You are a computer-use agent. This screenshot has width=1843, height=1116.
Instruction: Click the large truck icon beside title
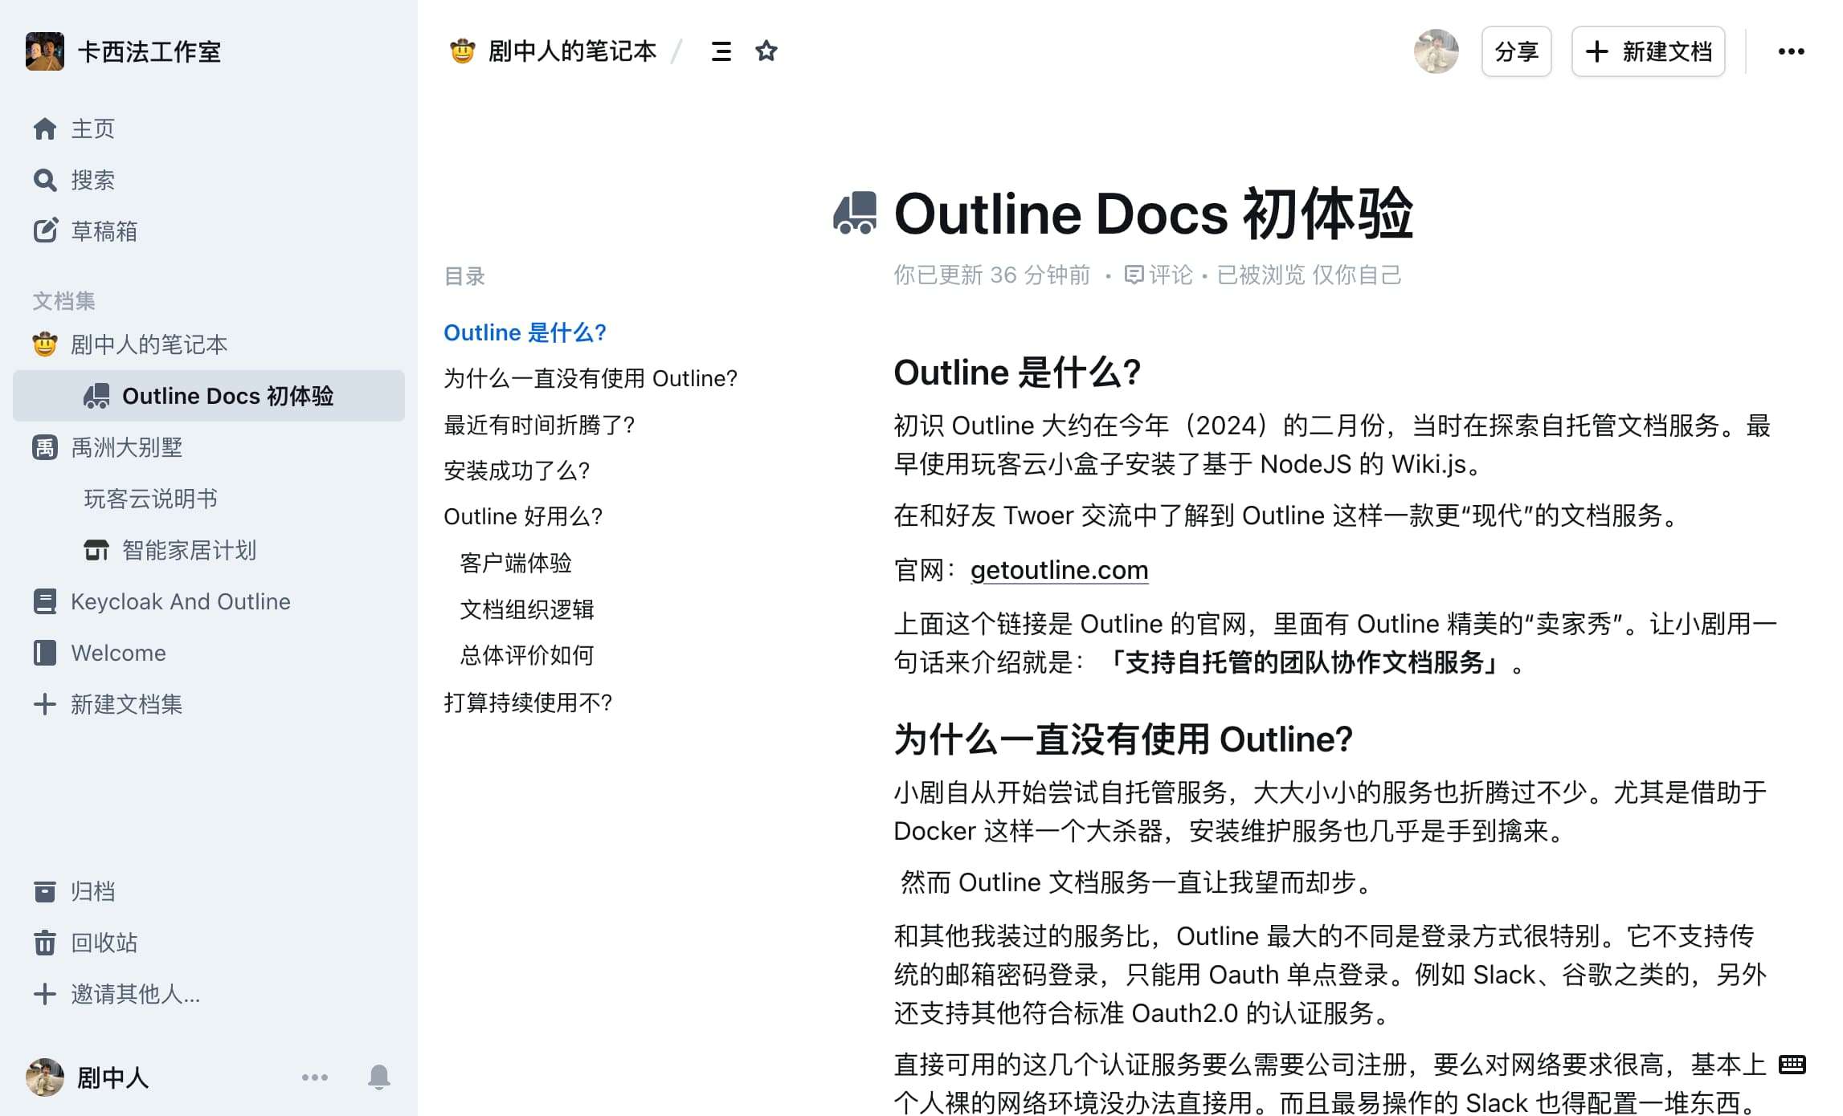(855, 214)
